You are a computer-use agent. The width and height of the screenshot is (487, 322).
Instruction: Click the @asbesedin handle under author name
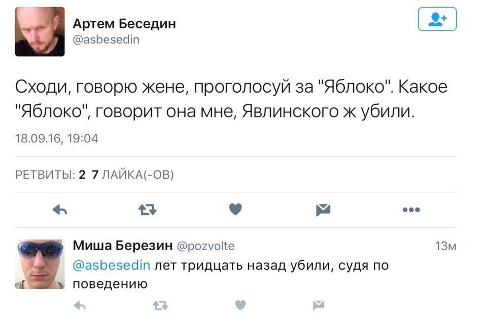point(106,39)
